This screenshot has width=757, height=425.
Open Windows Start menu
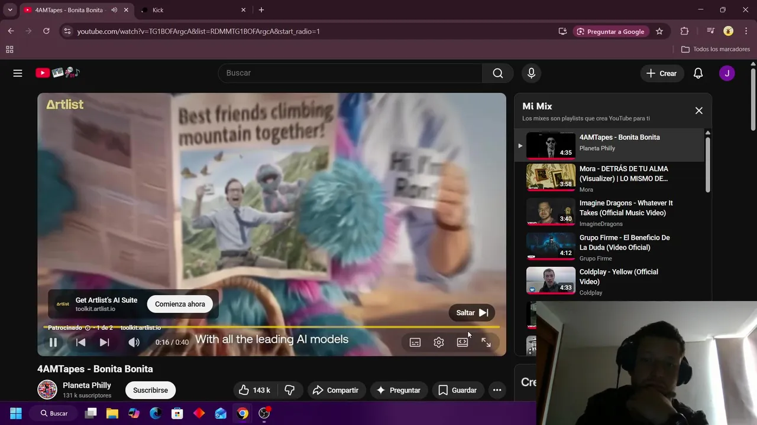[x=16, y=413]
